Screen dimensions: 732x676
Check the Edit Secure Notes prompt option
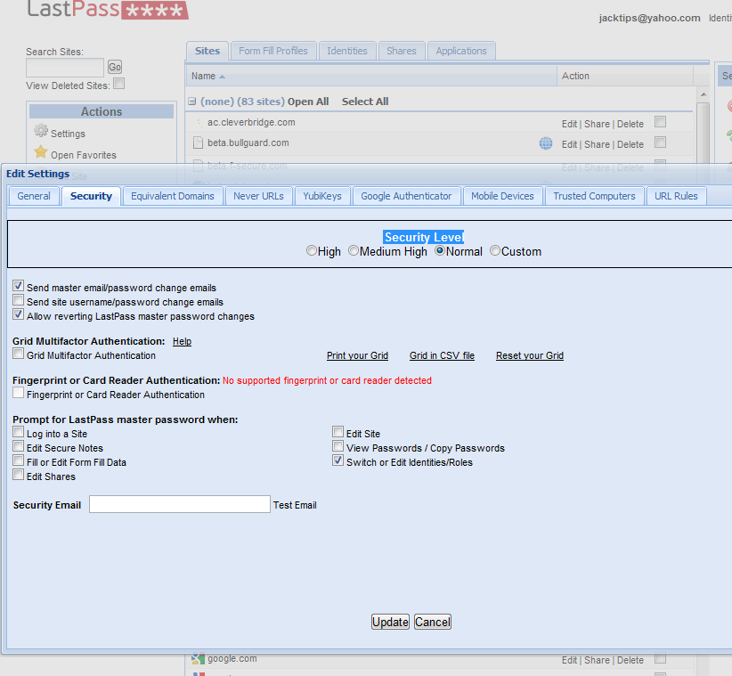[18, 446]
